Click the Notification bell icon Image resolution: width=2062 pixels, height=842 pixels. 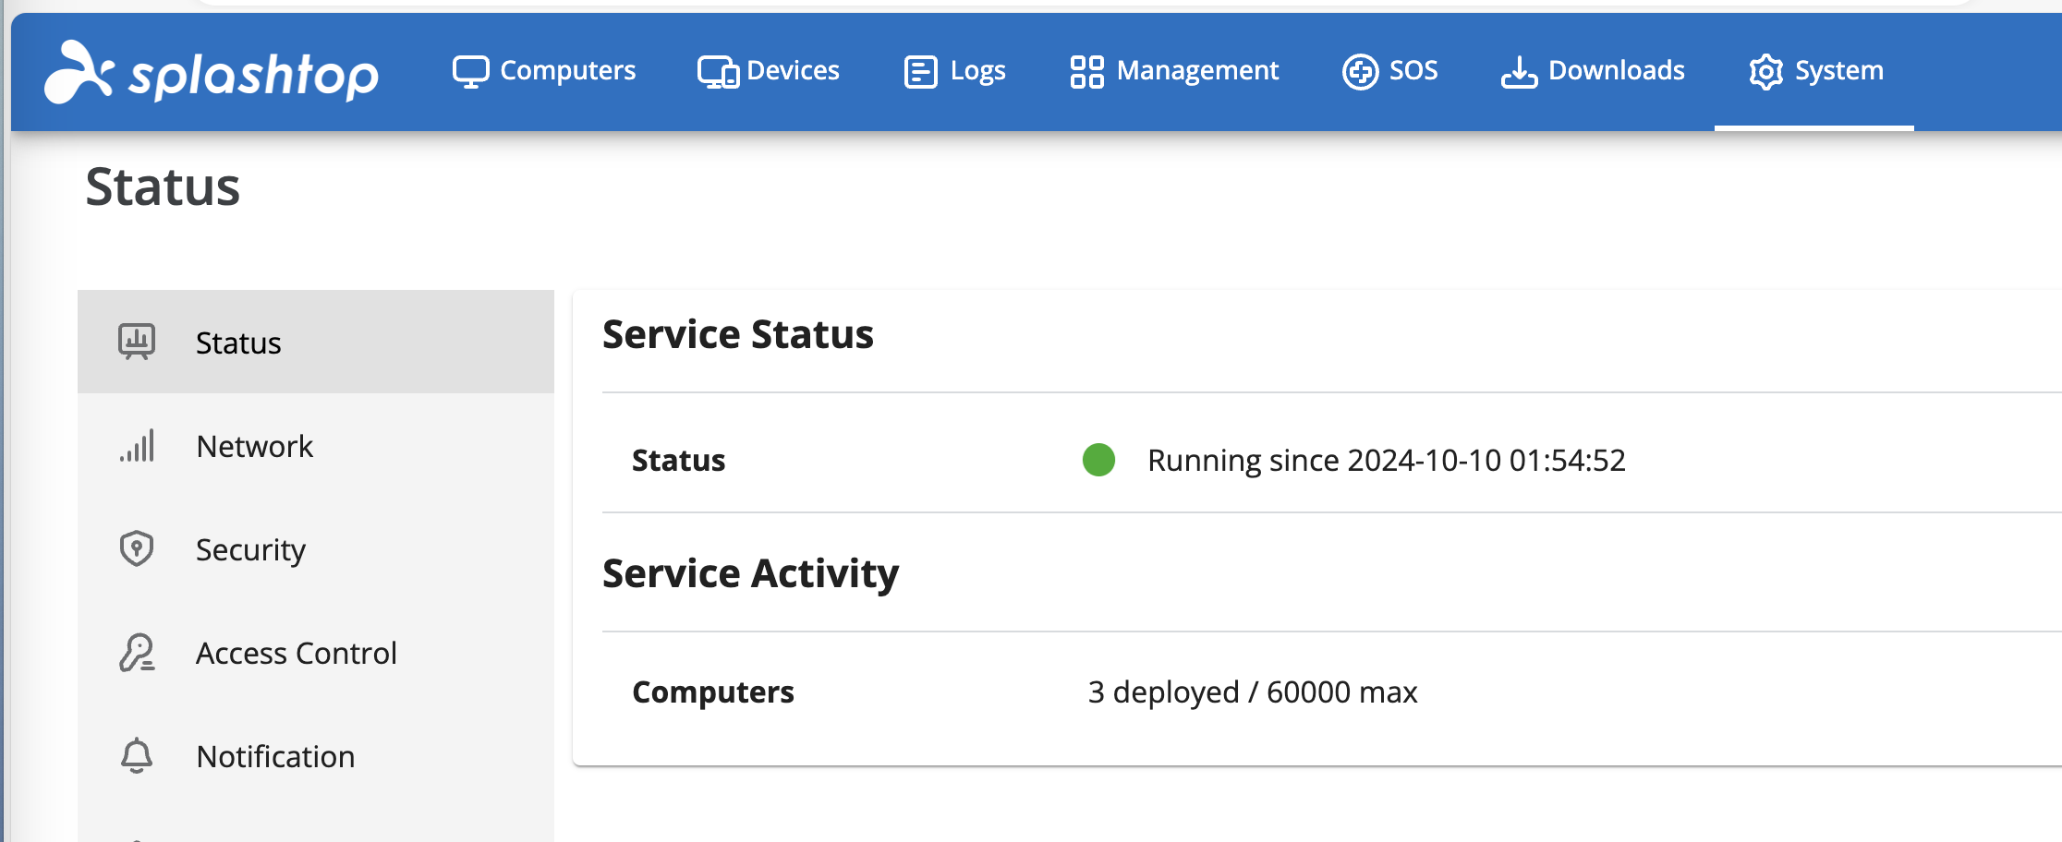(x=137, y=755)
